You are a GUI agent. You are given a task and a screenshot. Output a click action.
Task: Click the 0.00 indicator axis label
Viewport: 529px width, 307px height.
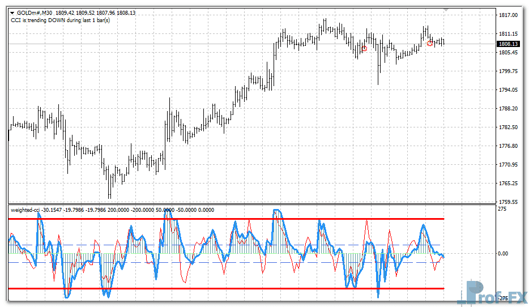click(505, 254)
